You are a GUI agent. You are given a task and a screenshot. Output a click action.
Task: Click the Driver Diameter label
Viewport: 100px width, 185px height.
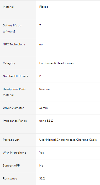[x=13, y=108]
